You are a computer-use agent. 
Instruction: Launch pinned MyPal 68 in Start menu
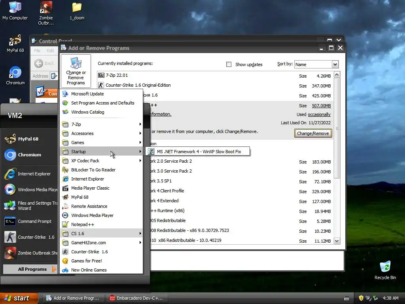tap(30, 139)
